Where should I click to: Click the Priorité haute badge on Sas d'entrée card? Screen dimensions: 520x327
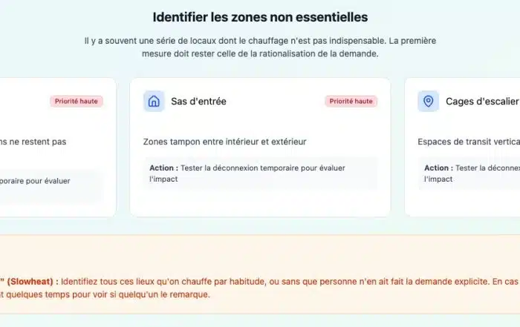(351, 102)
